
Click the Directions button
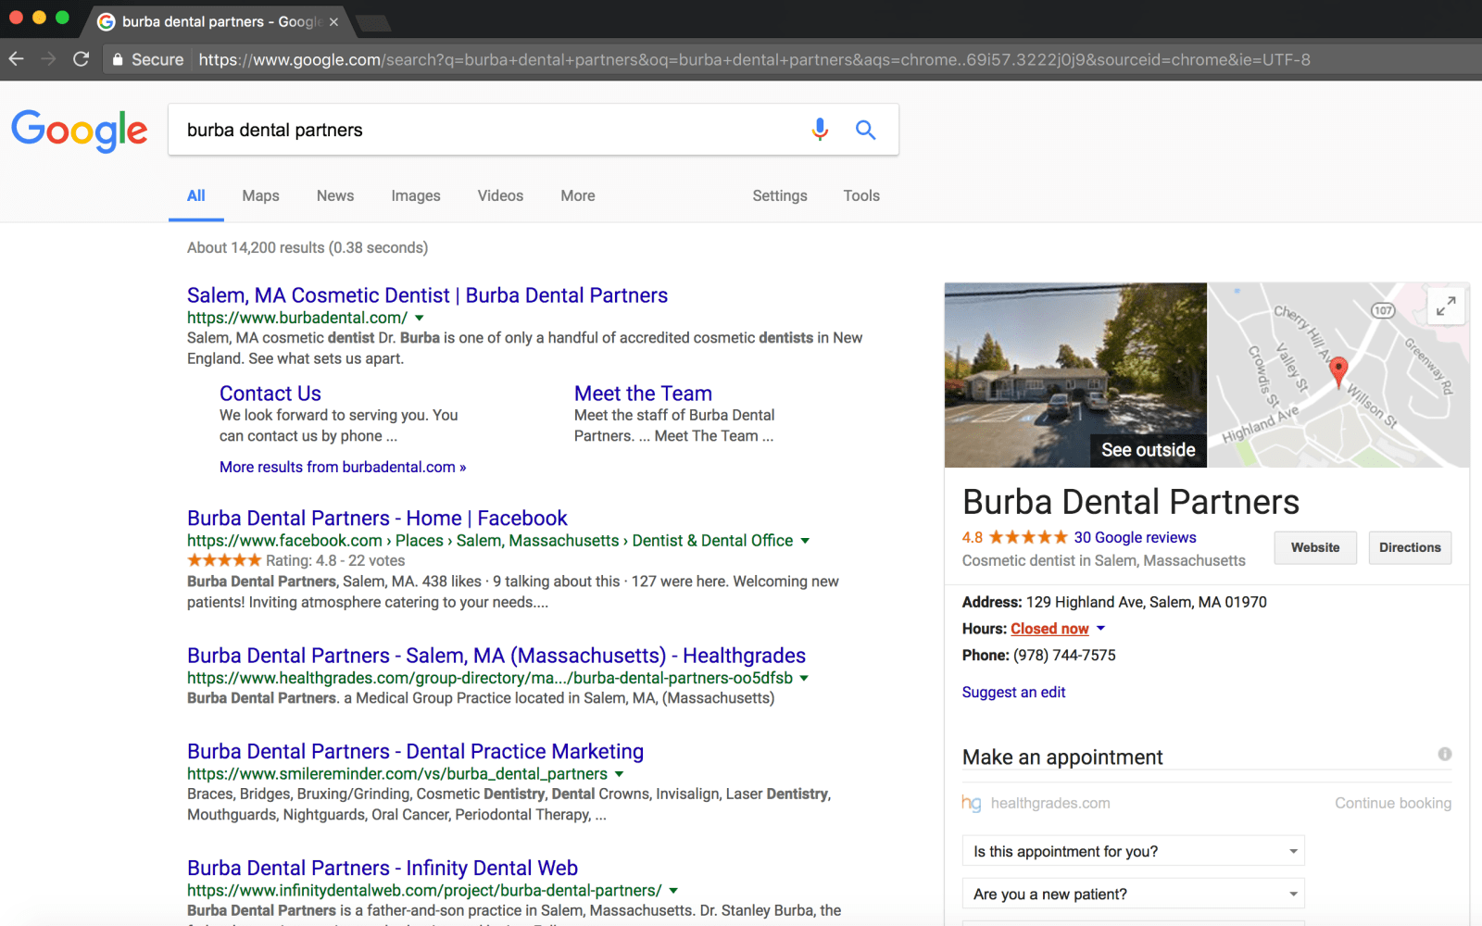(x=1410, y=547)
